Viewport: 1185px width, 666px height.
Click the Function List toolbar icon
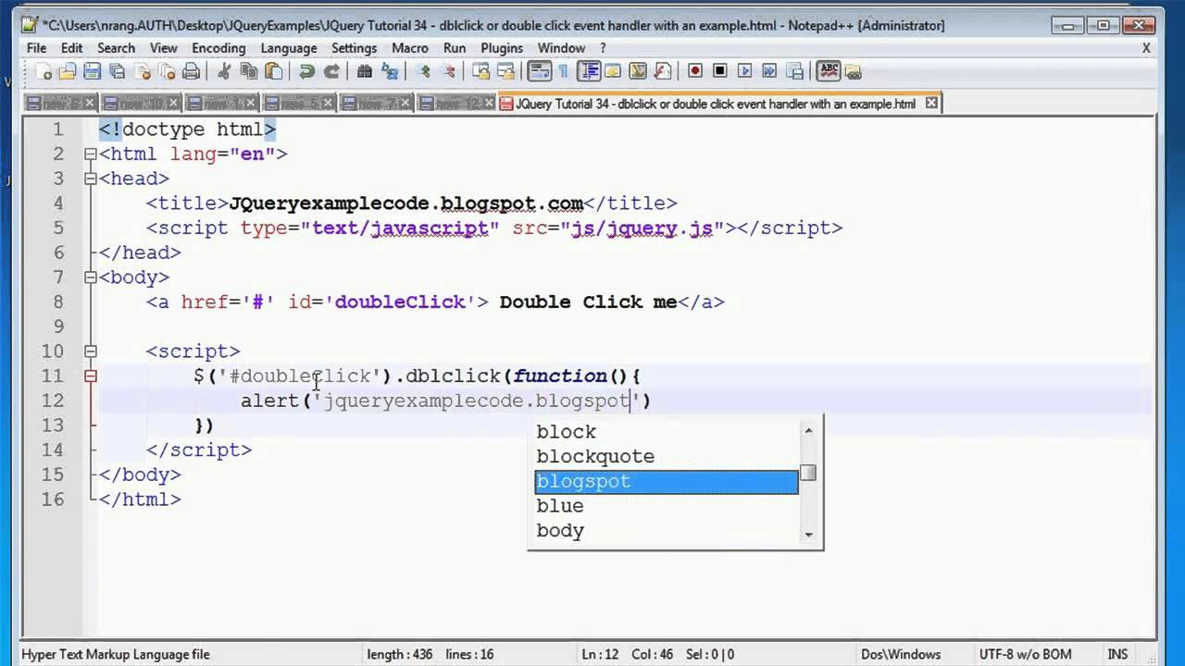[x=663, y=71]
